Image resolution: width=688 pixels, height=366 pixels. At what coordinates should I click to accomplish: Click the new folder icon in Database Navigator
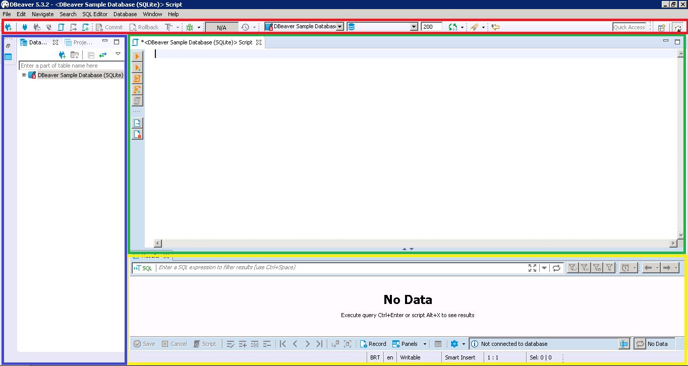coord(75,55)
